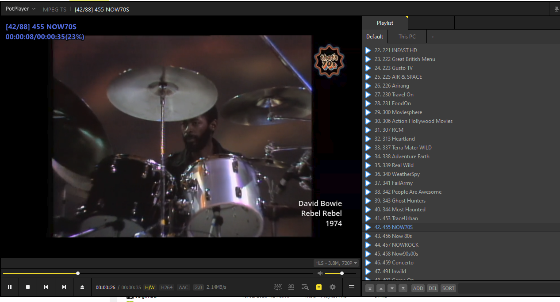Viewport: 560px width, 302px height.
Task: Click the 2.0 audio channel label
Action: point(198,287)
